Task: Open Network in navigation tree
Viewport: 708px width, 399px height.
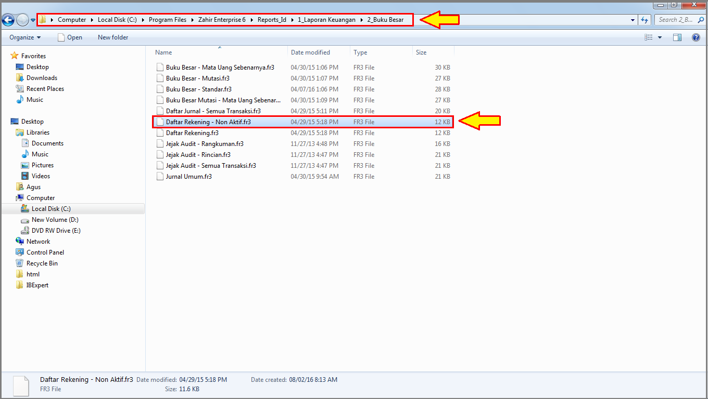Action: point(38,242)
